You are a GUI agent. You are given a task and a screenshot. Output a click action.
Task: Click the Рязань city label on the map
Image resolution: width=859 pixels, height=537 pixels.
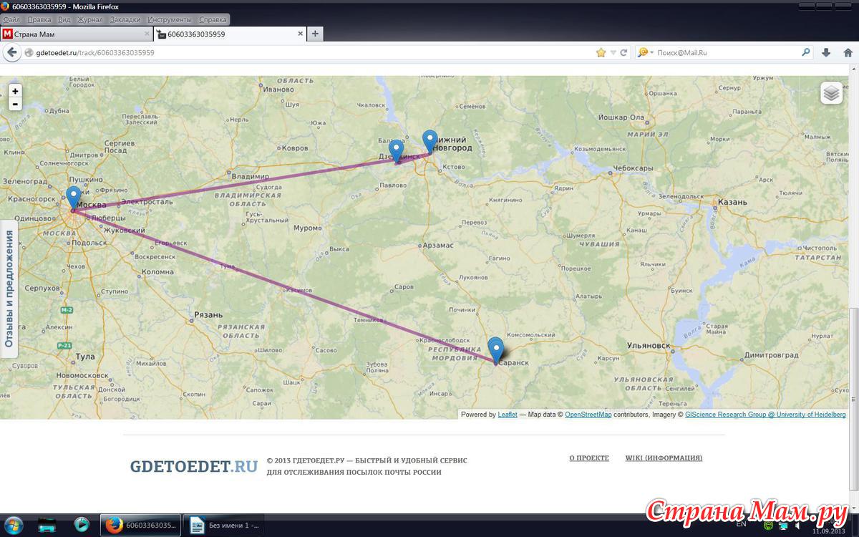point(208,314)
